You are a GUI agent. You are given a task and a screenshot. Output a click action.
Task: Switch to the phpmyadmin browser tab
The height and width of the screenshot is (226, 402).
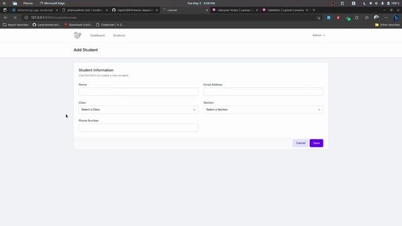tap(85, 10)
